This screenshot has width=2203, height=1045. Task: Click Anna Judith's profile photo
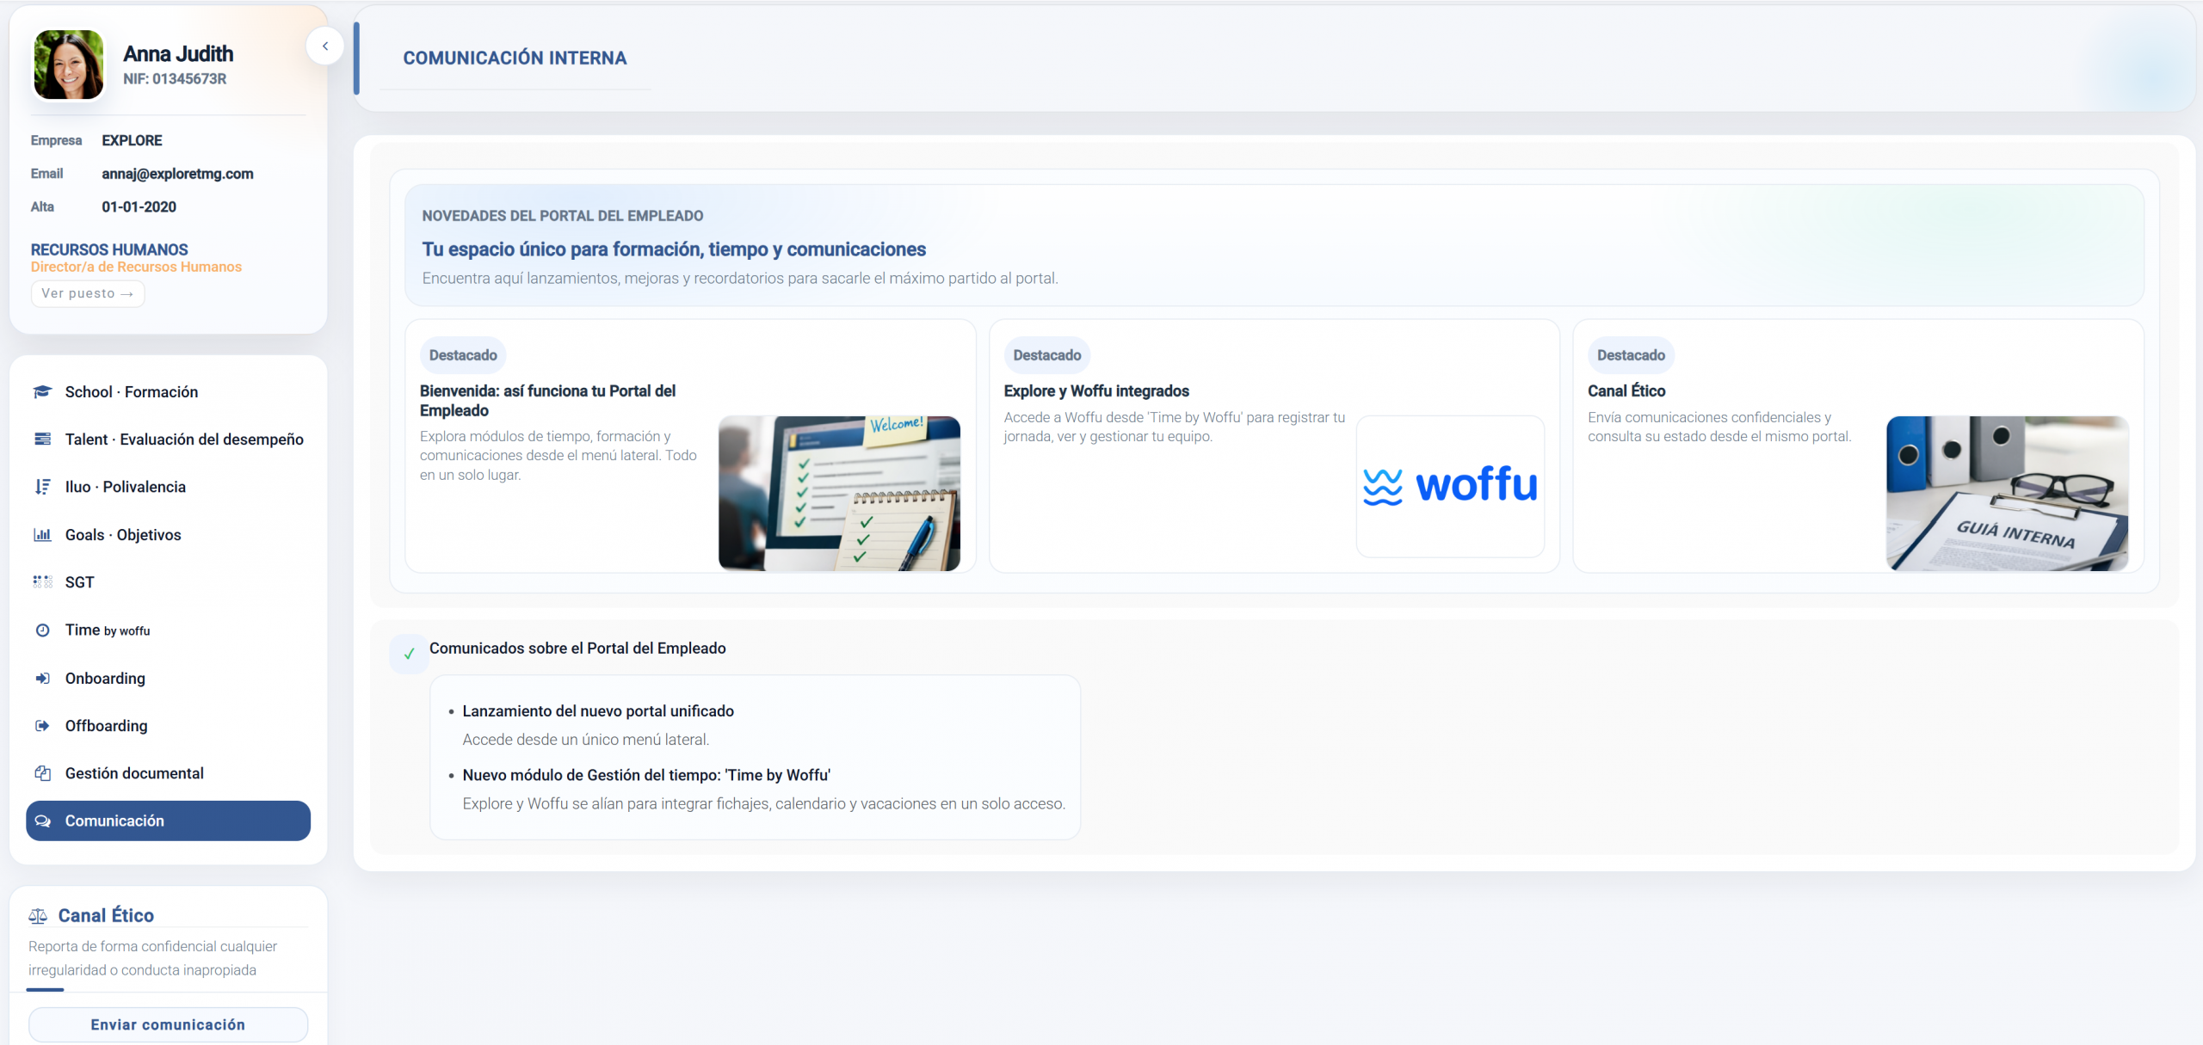coord(69,65)
